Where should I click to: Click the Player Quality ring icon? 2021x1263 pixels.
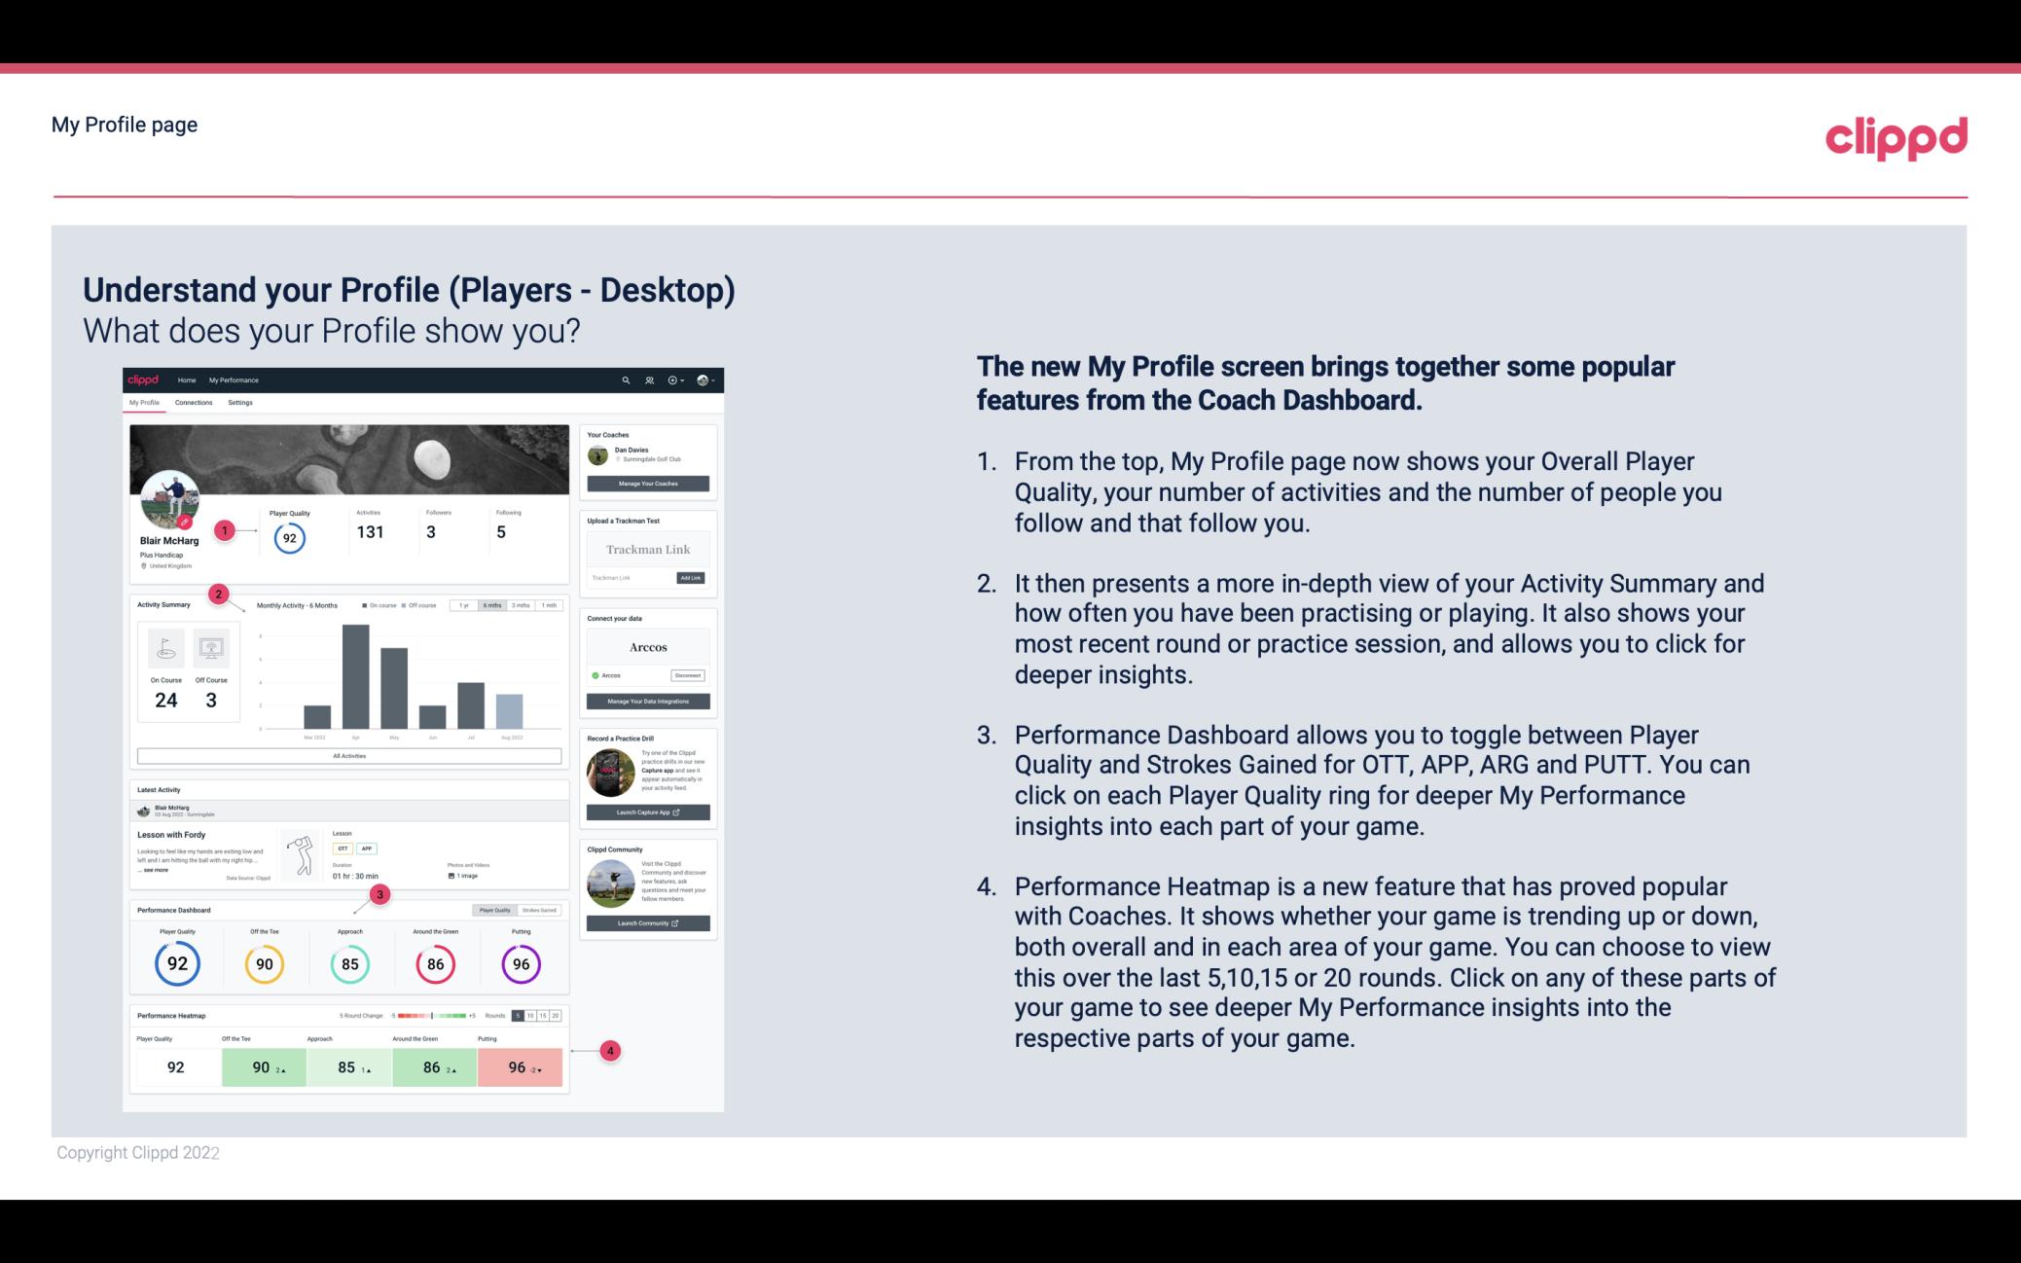tap(176, 961)
